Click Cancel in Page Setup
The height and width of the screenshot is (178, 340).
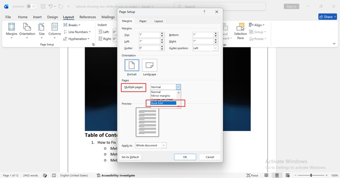point(210,157)
